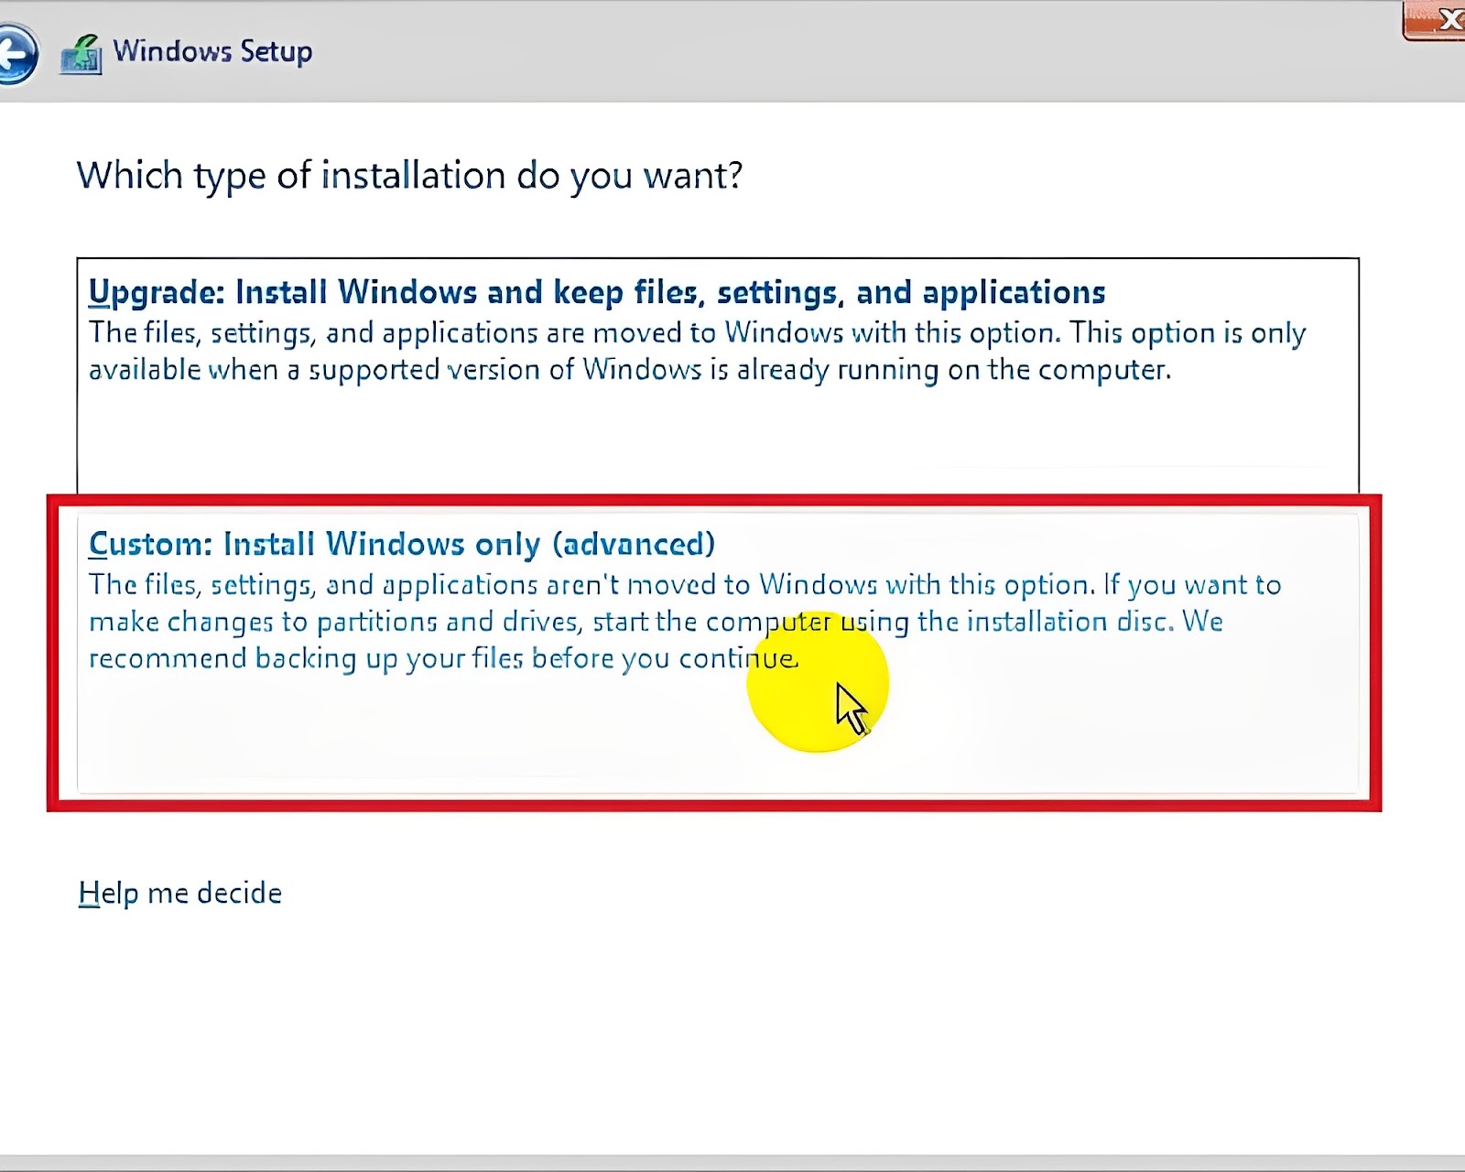This screenshot has width=1465, height=1172.
Task: Choose Custom: Install Windows only (advanced)
Action: [401, 544]
